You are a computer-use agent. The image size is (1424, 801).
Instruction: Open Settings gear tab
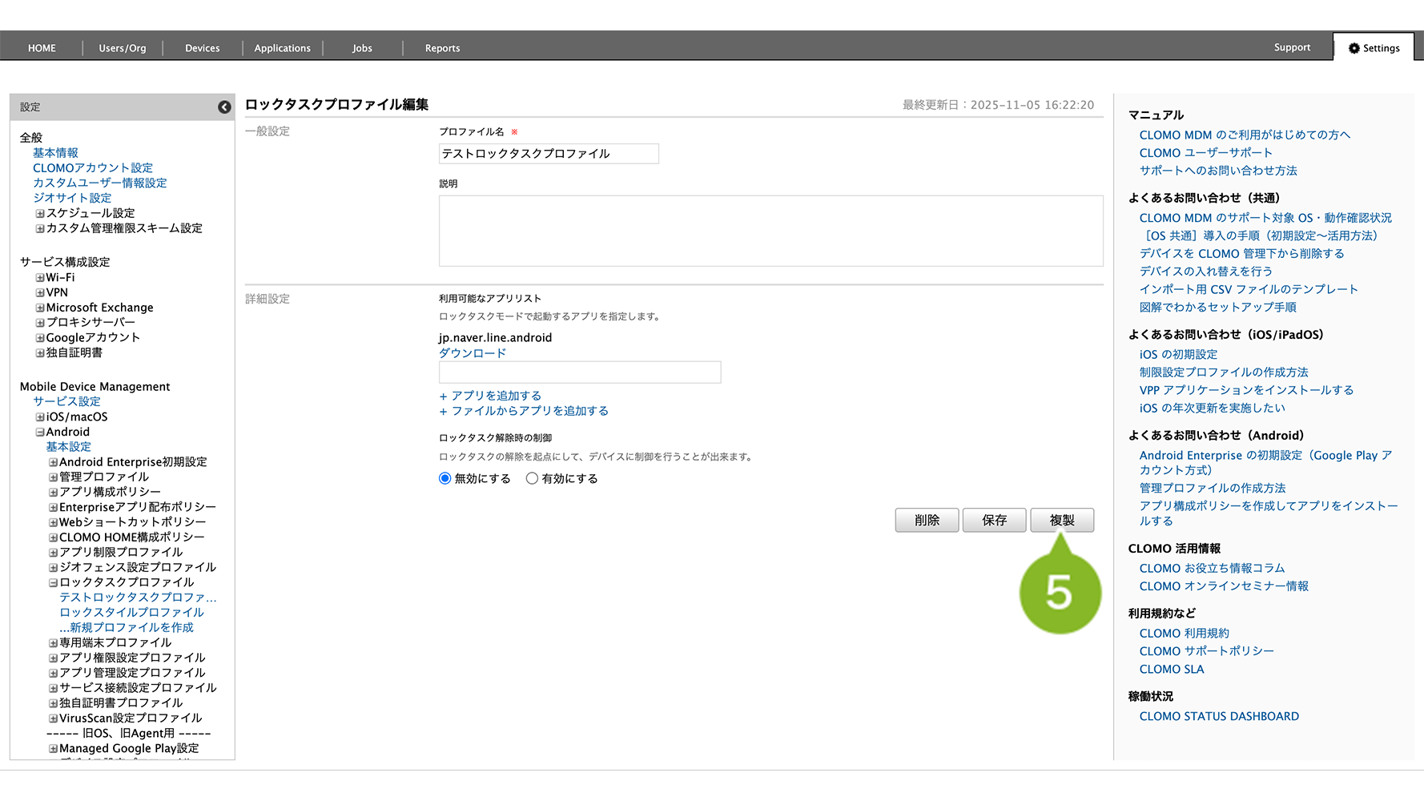click(x=1374, y=48)
